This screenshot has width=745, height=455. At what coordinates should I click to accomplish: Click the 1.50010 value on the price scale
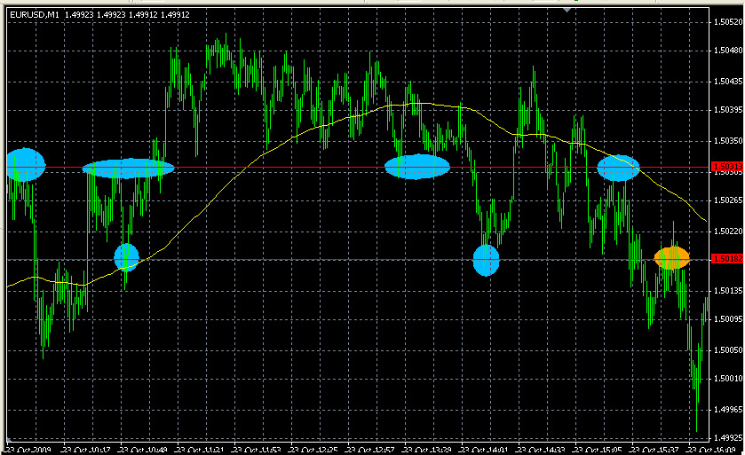(727, 380)
